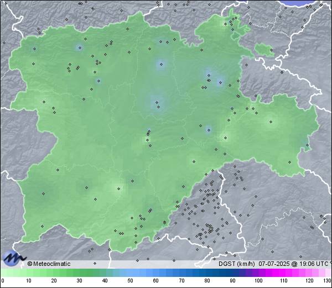Image resolution: width=332 pixels, height=288 pixels.
Task: Pick the light blue color above the 50 label
Action: (x=129, y=273)
